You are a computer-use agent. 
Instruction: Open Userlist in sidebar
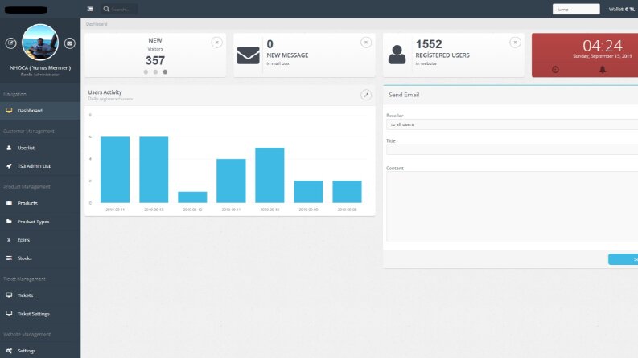pyautogui.click(x=40, y=148)
